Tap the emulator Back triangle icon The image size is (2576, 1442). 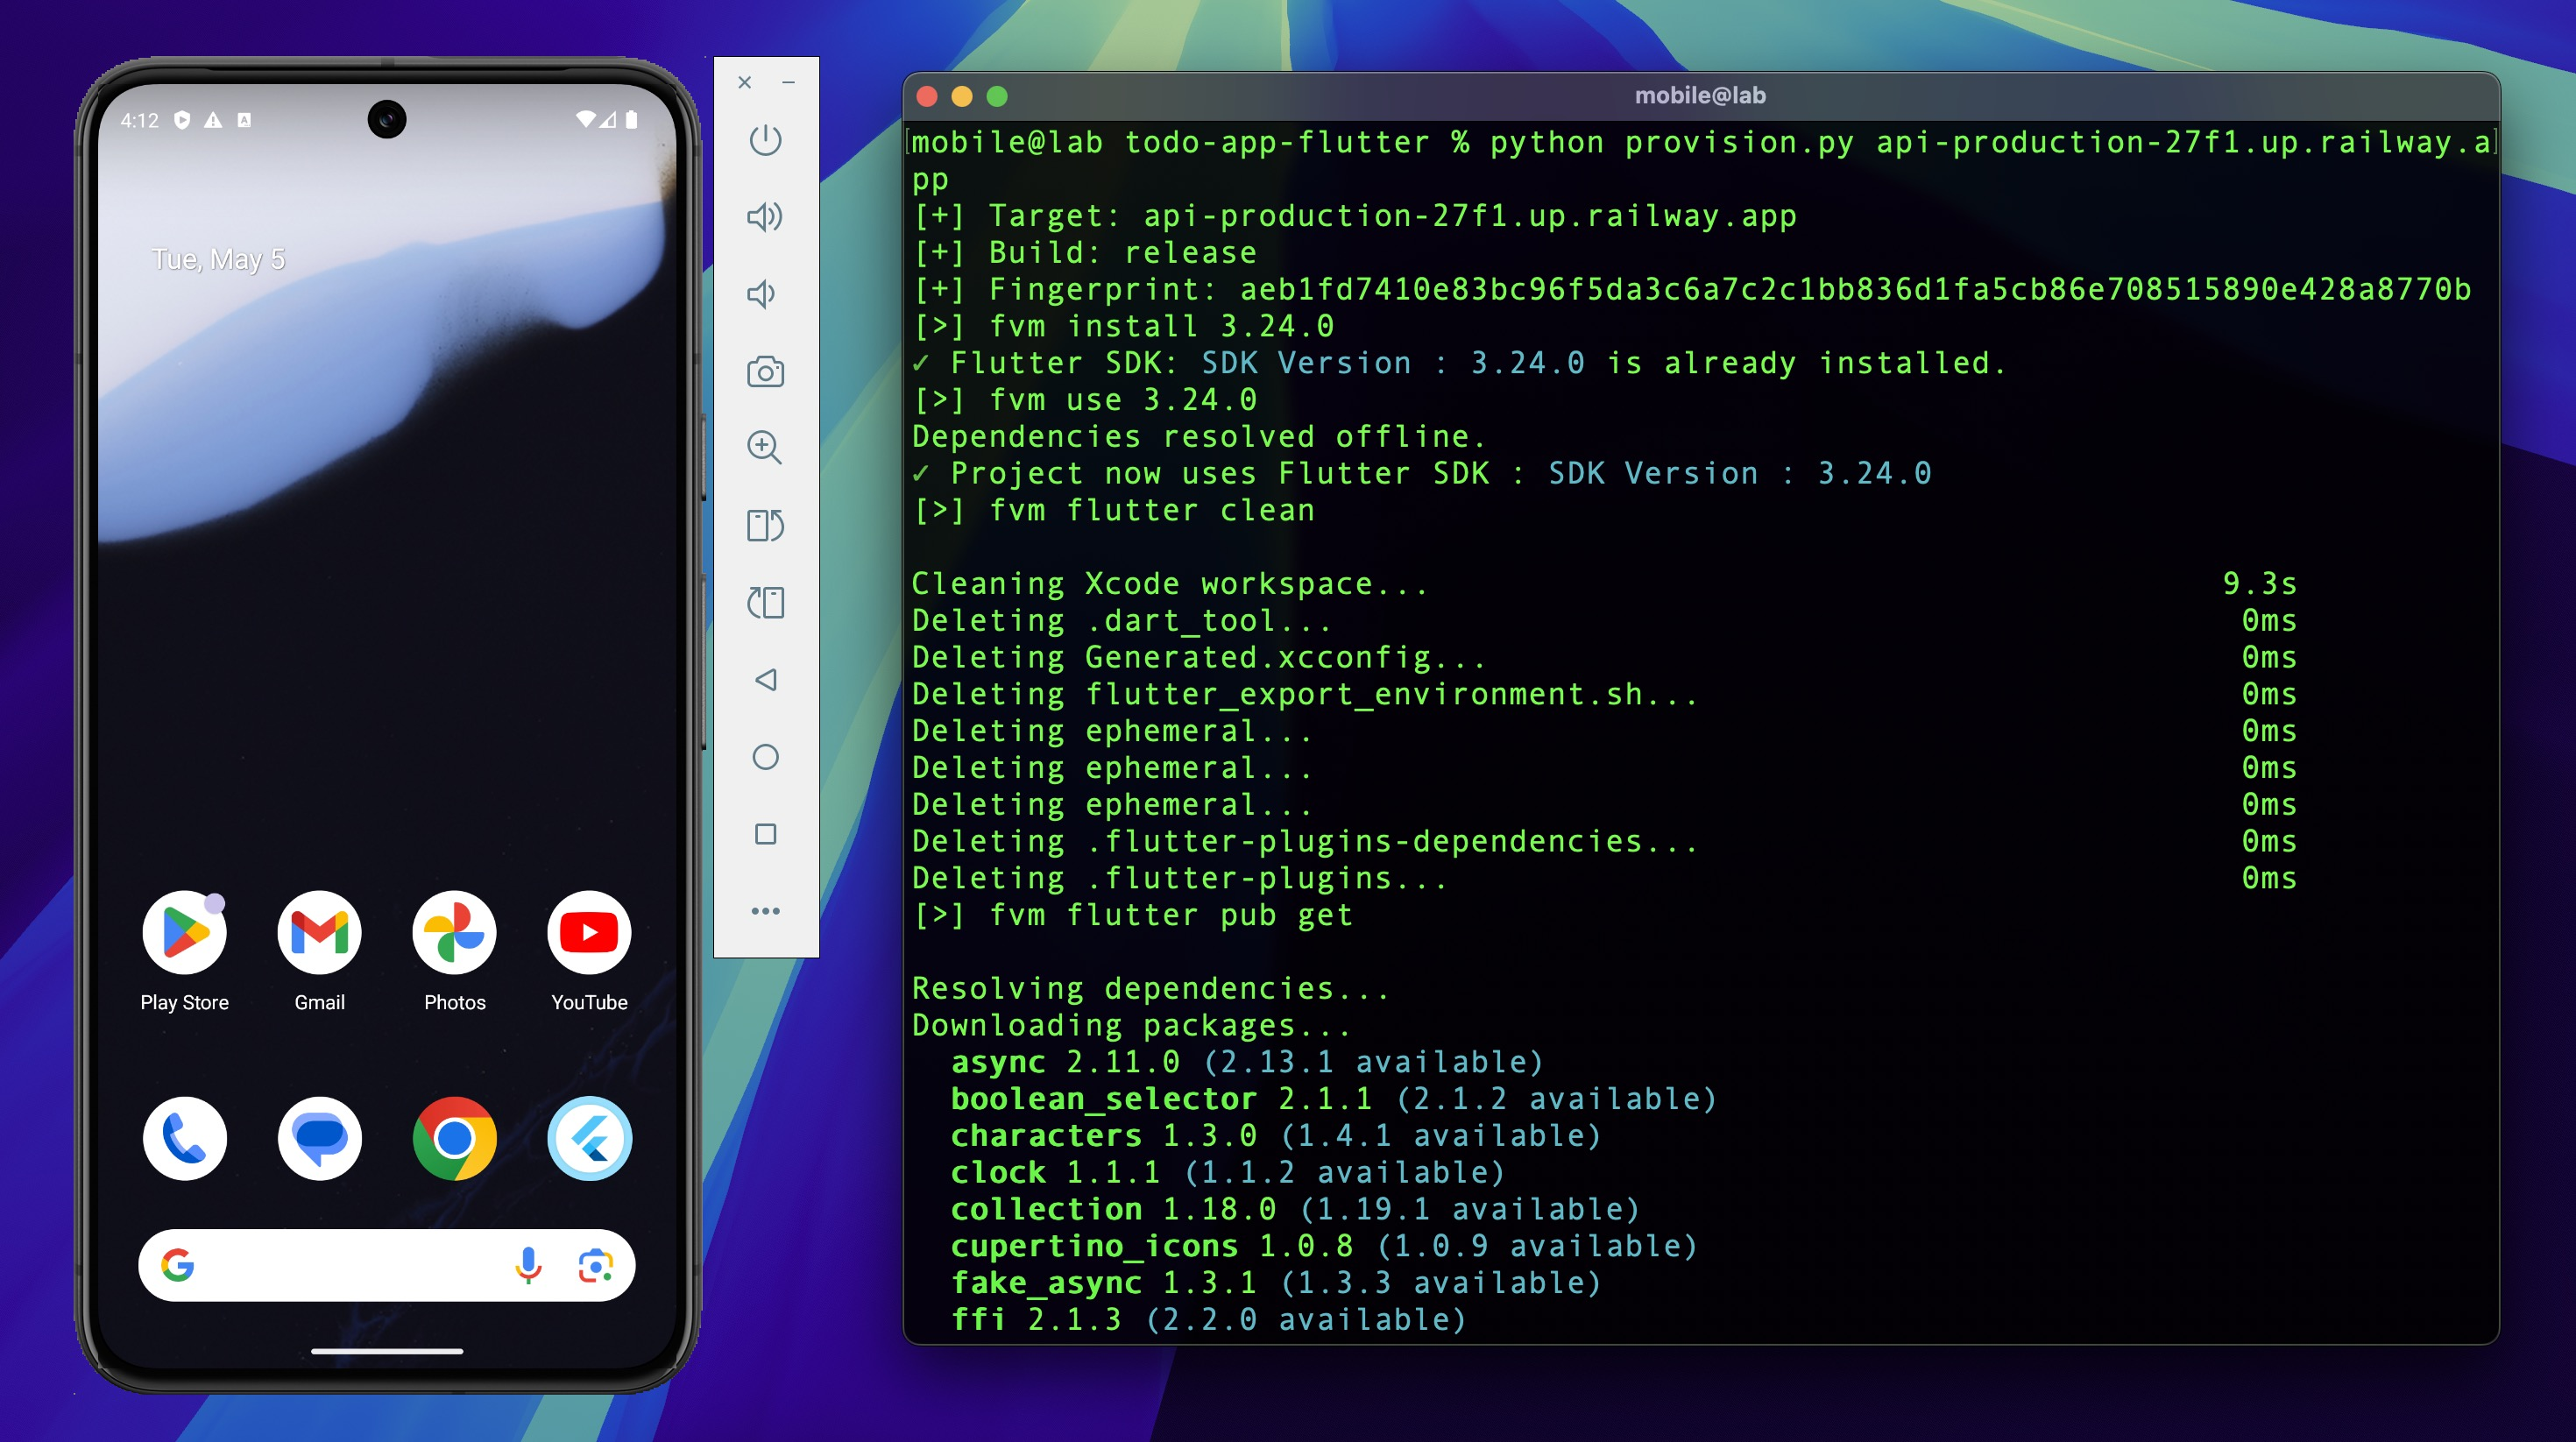pyautogui.click(x=765, y=680)
